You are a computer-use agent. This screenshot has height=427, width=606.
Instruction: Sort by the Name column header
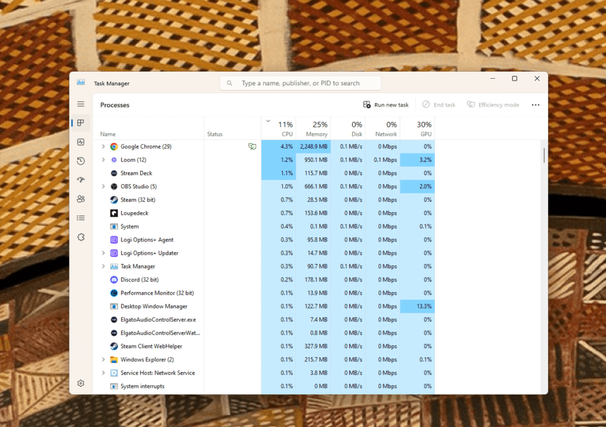click(x=149, y=128)
